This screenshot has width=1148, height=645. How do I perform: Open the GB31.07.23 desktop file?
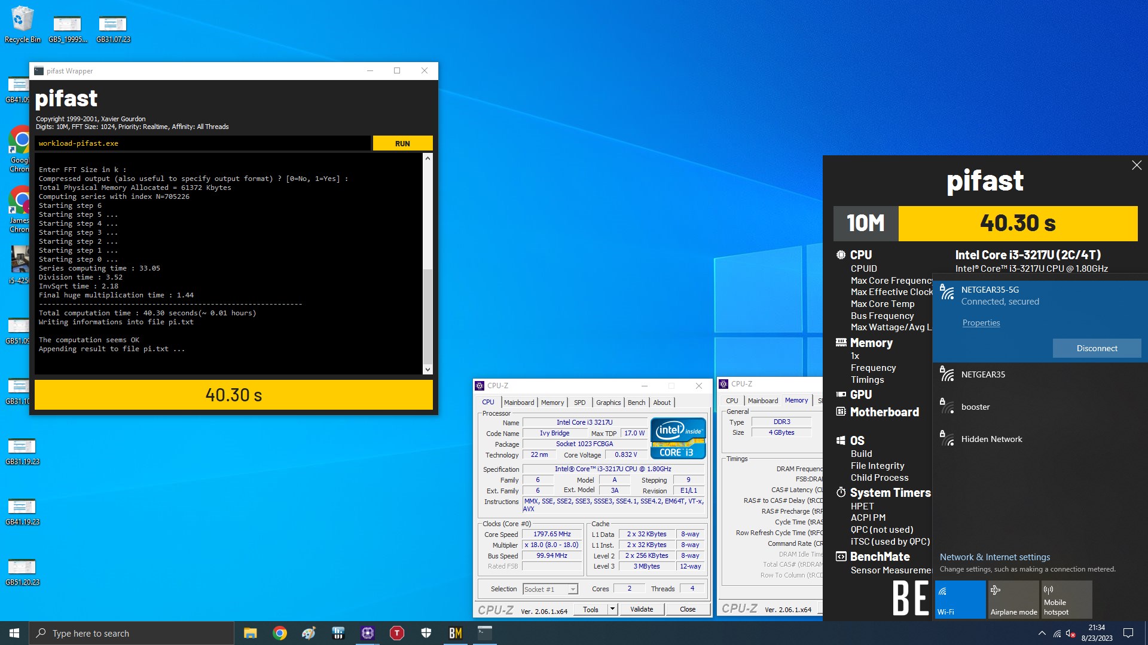113,29
